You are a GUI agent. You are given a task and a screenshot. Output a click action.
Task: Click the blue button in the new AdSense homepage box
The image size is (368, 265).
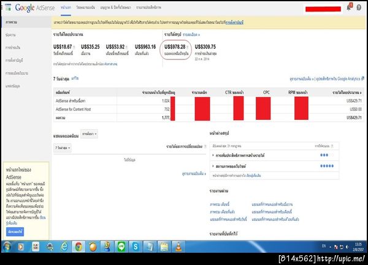[x=15, y=231]
